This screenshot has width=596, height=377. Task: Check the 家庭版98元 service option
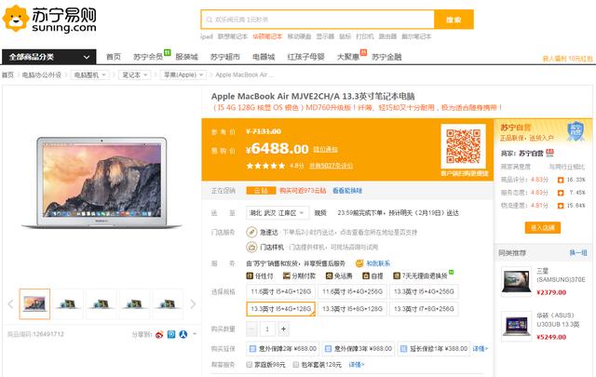coord(250,365)
